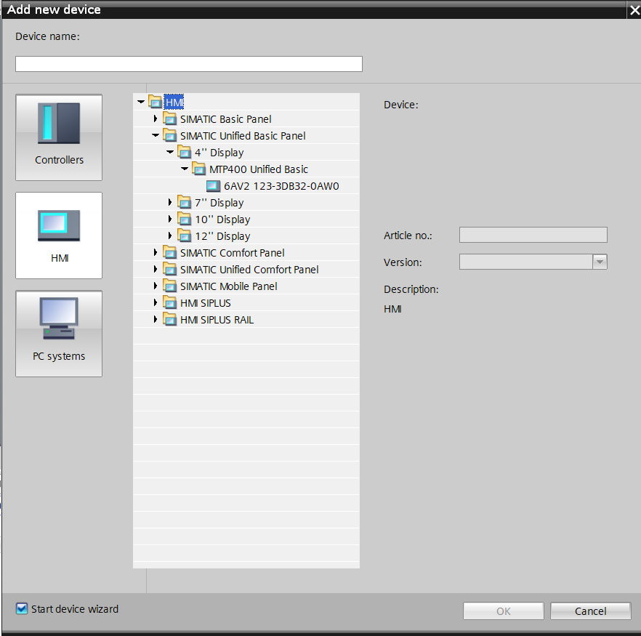Select the PC systems category button
The image size is (641, 636).
click(59, 334)
